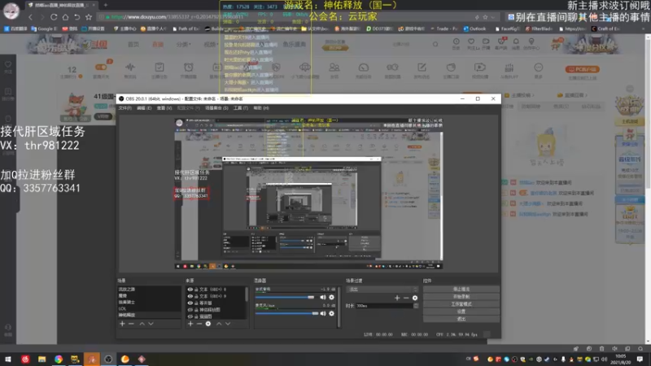Open the Windows Start menu

click(x=8, y=359)
